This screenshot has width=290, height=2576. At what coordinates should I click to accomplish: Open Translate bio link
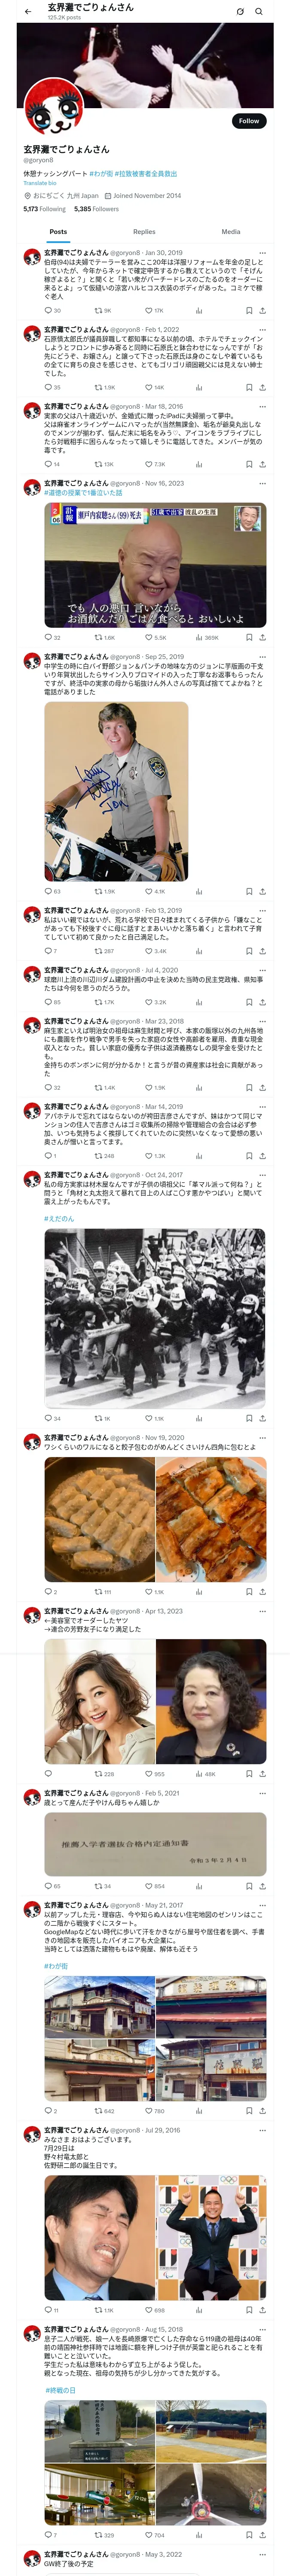pyautogui.click(x=40, y=183)
